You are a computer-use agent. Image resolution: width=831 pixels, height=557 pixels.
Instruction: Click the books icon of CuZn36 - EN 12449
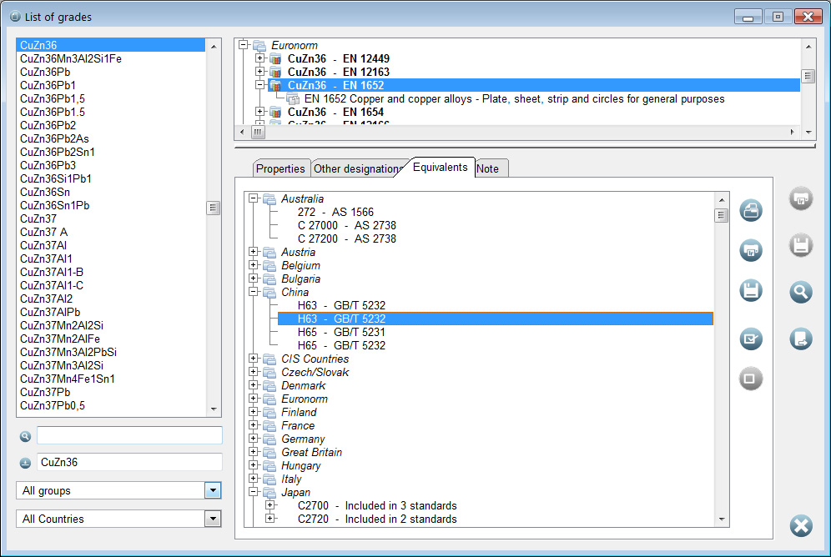[275, 58]
